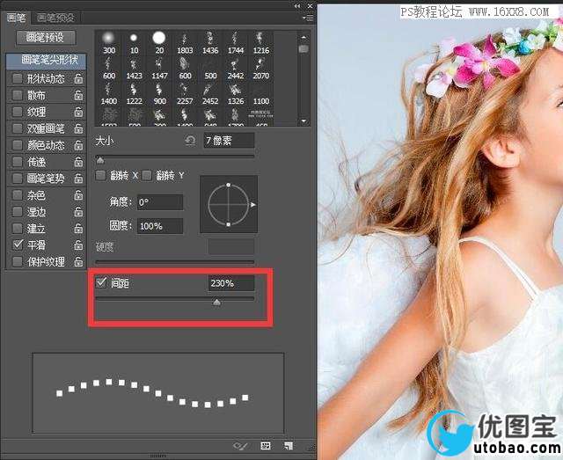Select the 1803 brush preset

pyautogui.click(x=185, y=42)
